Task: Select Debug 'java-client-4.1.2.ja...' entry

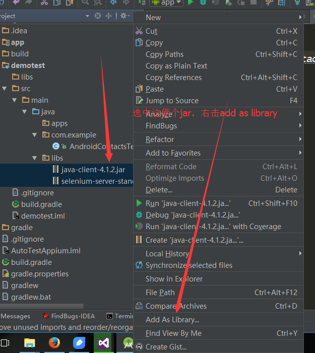Action: pos(218,215)
